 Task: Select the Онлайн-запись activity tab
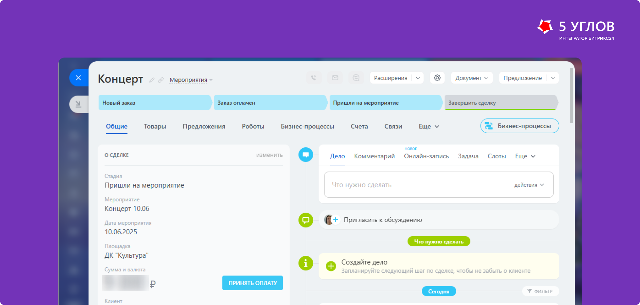[426, 156]
